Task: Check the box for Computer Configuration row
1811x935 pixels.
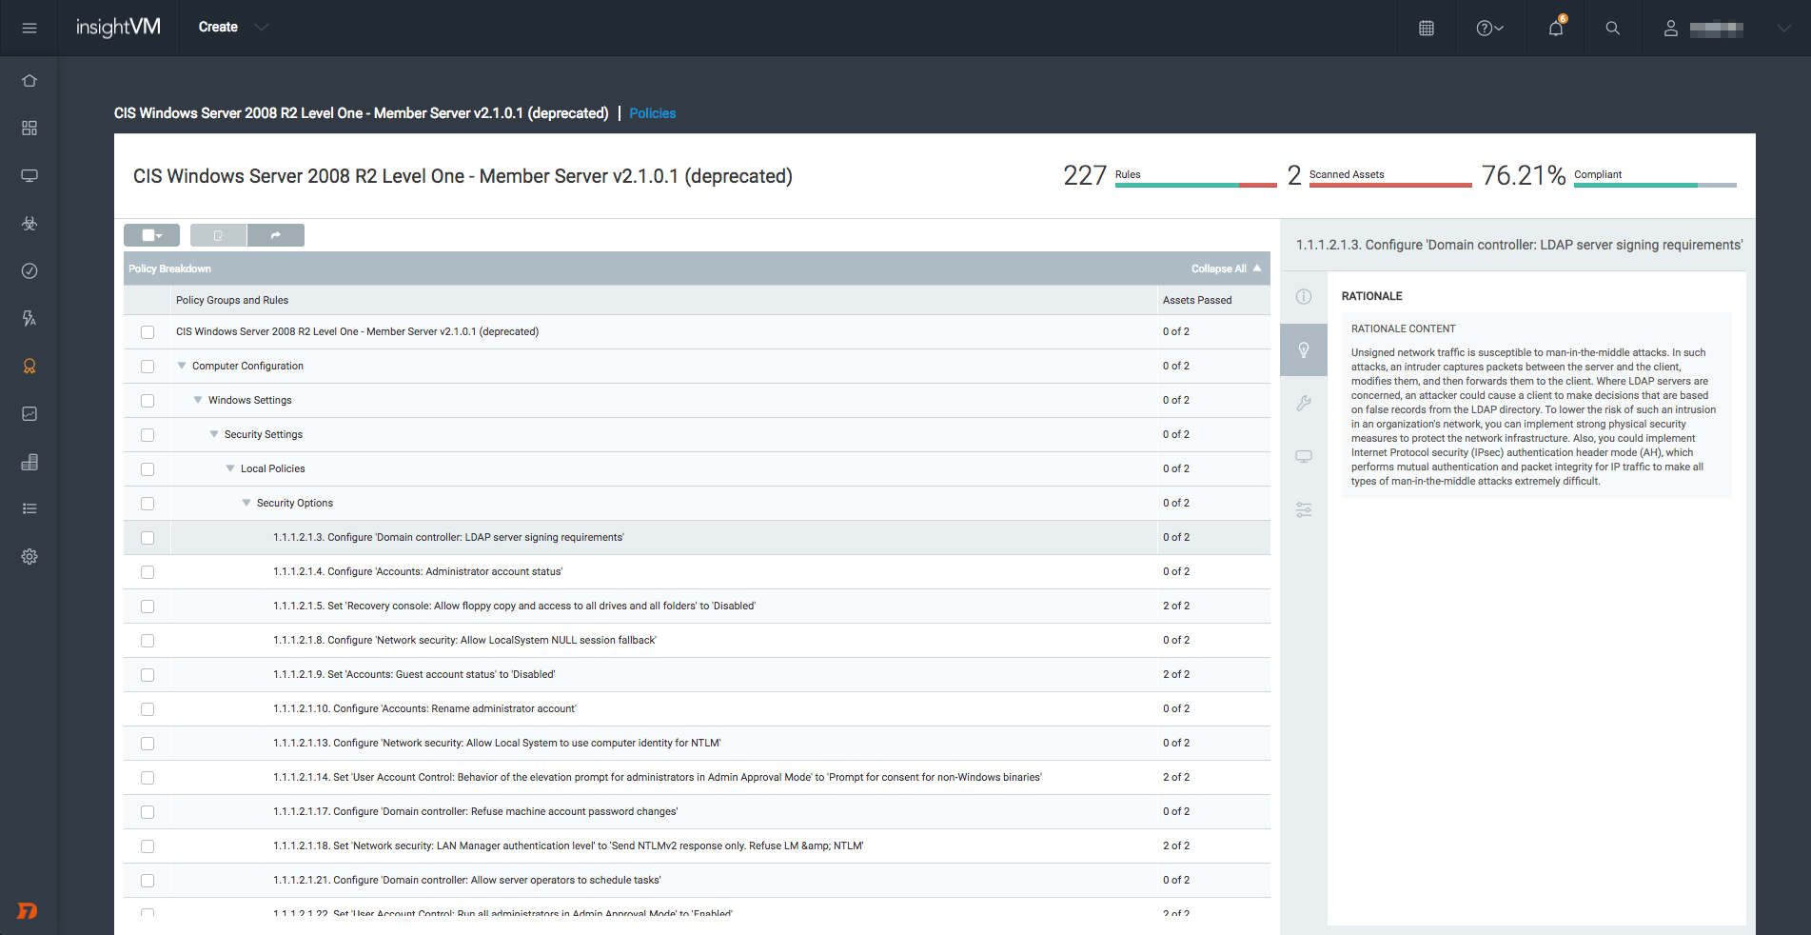Action: (x=148, y=367)
